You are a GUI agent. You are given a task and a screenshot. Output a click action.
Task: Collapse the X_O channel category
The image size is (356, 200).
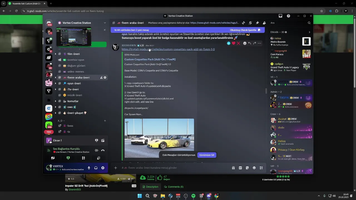(x=61, y=121)
